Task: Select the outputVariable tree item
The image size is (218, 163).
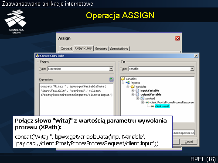Action: [x=151, y=94]
